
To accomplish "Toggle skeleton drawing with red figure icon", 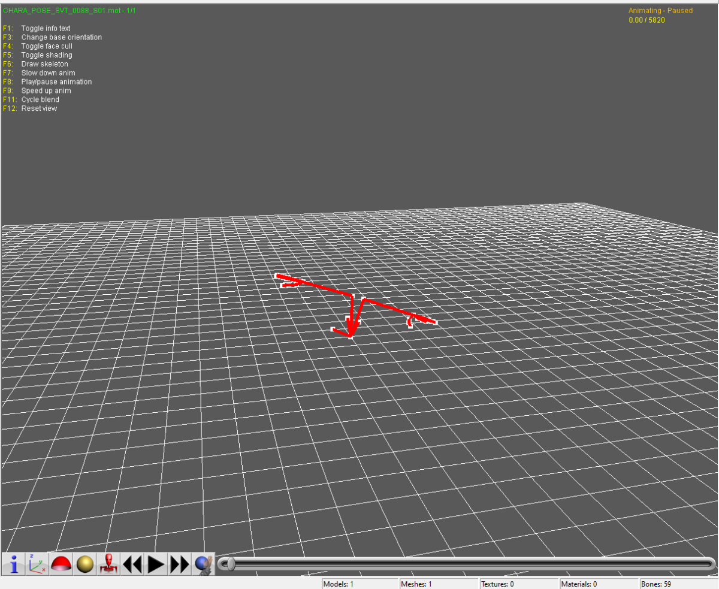I will [108, 564].
